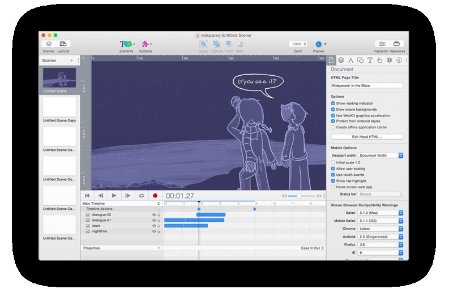Toggle Protect from external styles checkbox

333,121
